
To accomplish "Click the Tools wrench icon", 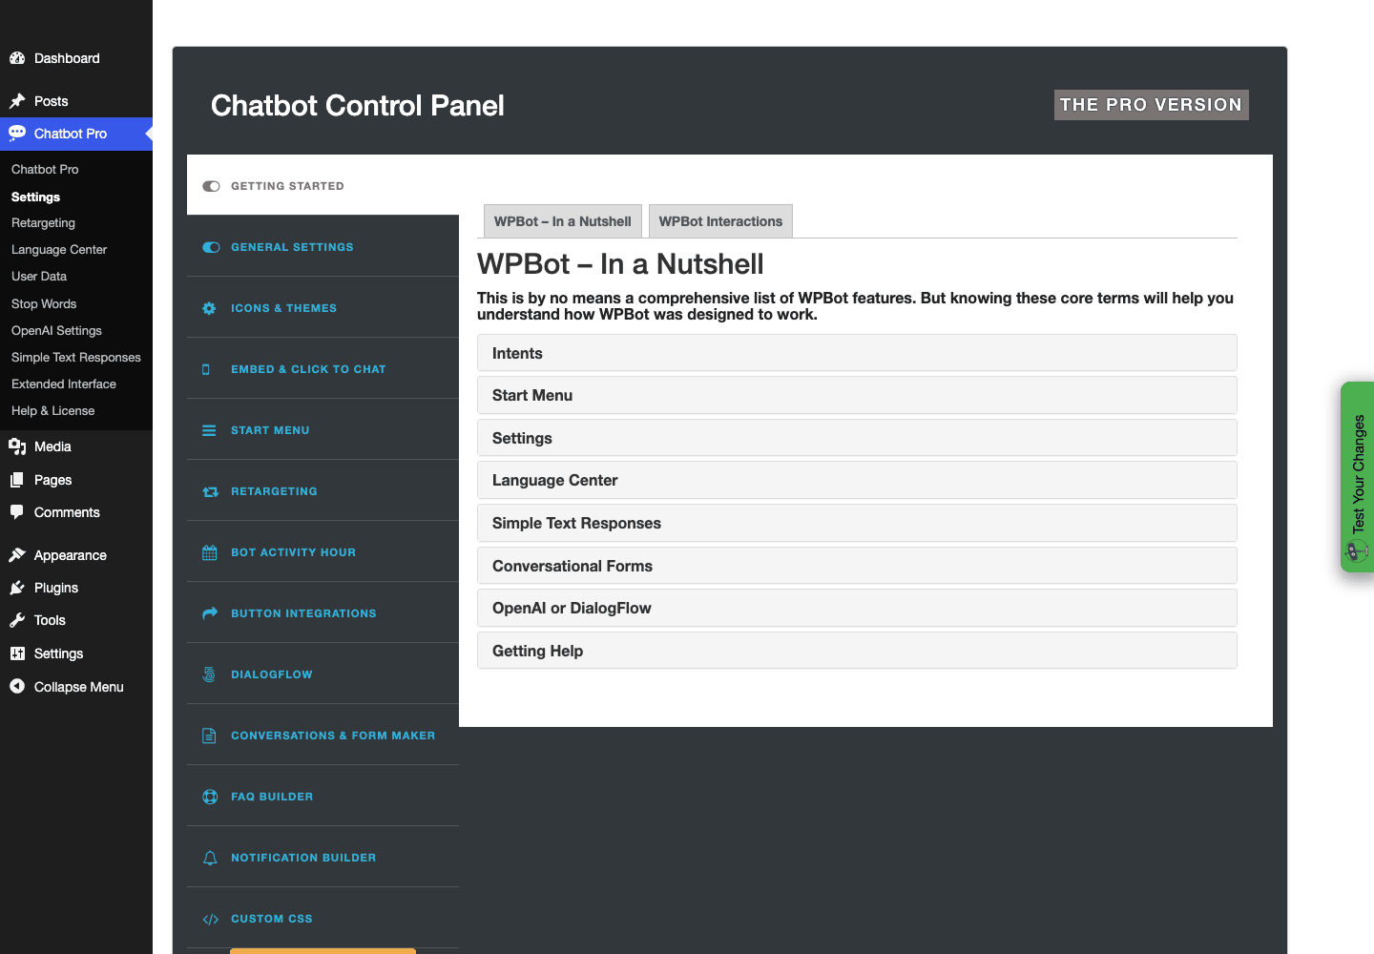I will pos(17,620).
